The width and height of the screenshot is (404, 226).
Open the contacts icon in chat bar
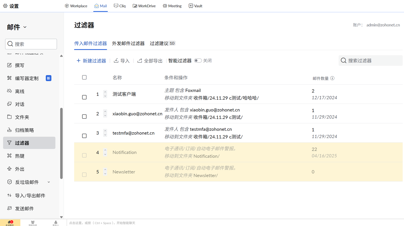pyautogui.click(x=56, y=223)
